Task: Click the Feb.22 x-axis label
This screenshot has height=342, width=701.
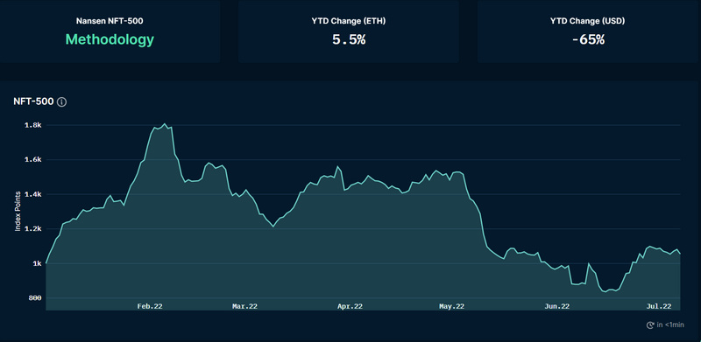Action: coord(150,306)
